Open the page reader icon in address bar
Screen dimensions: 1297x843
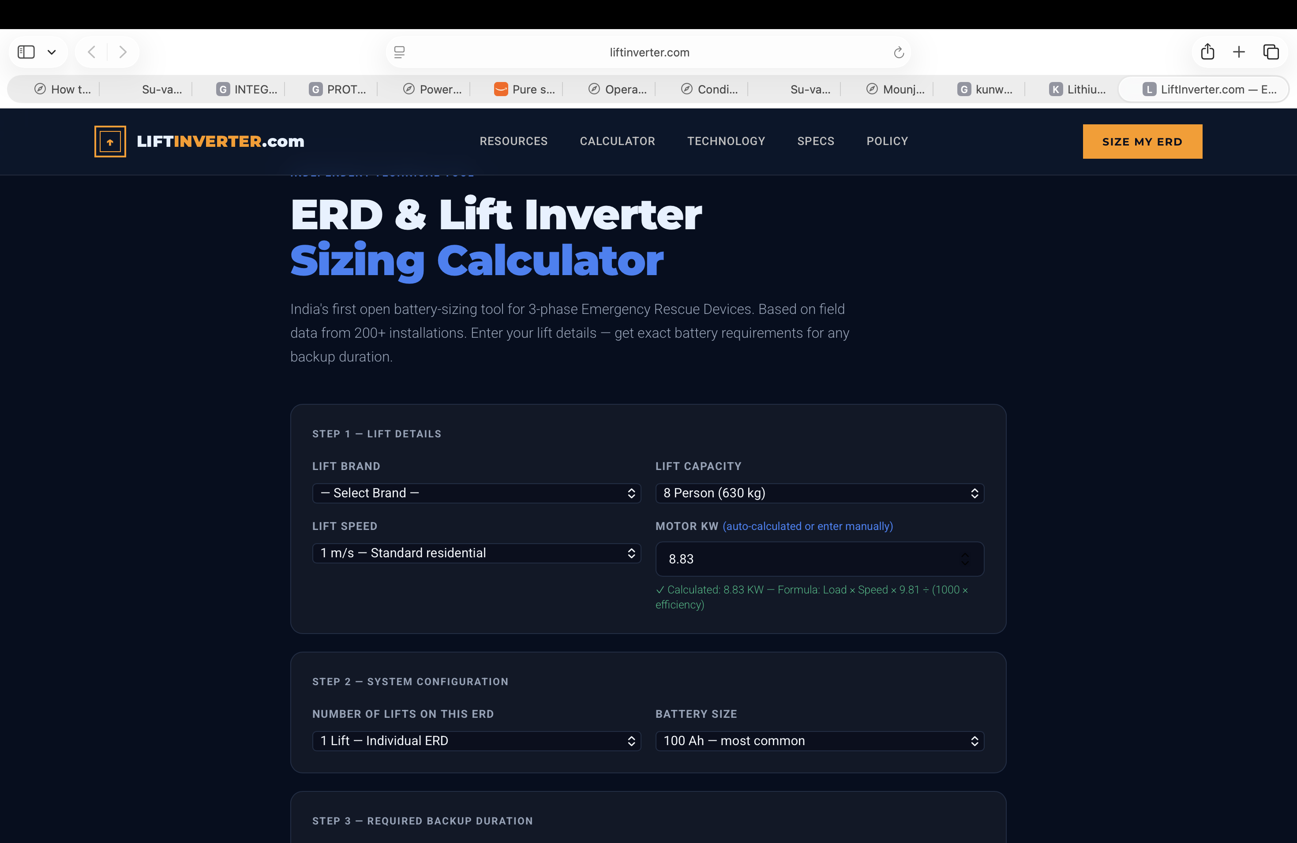(x=399, y=52)
